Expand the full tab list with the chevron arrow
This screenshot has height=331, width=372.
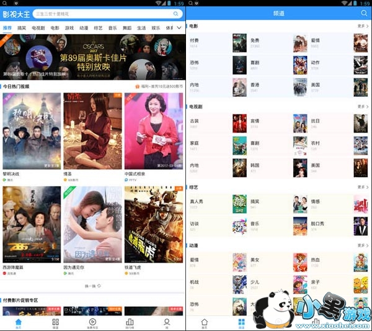[x=179, y=28]
